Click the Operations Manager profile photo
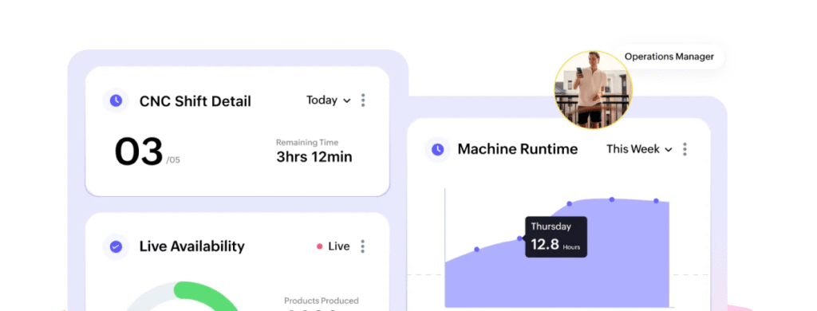The image size is (817, 311). click(593, 89)
